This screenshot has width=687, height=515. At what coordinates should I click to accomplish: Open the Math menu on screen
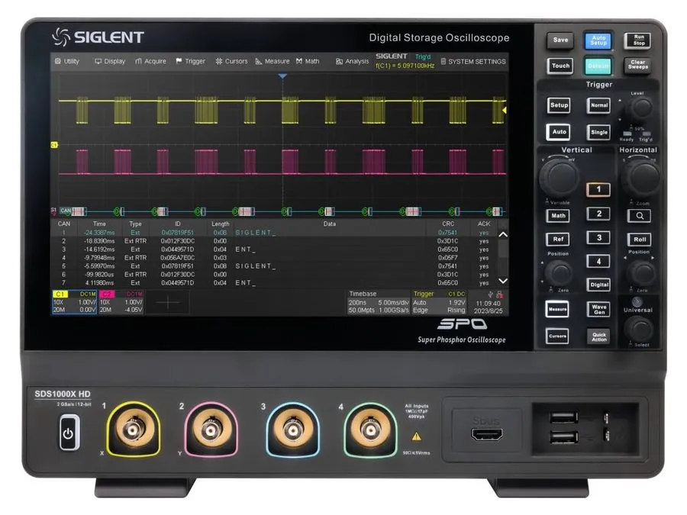coord(308,61)
